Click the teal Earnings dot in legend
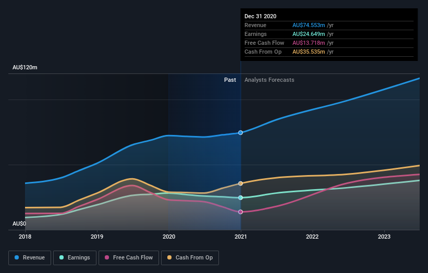 (62, 257)
